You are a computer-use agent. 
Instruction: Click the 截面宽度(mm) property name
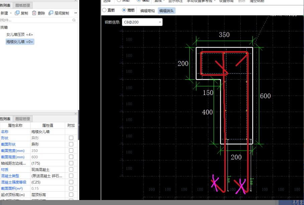point(13,151)
